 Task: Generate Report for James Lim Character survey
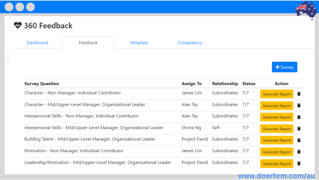pos(277,94)
